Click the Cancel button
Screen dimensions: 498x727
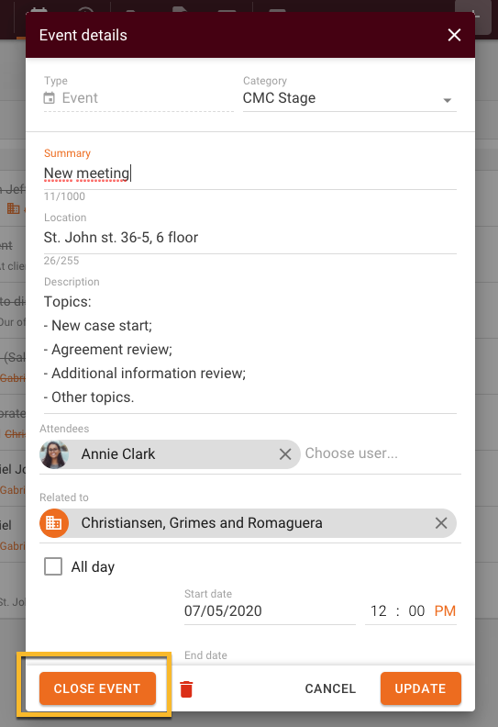point(330,688)
